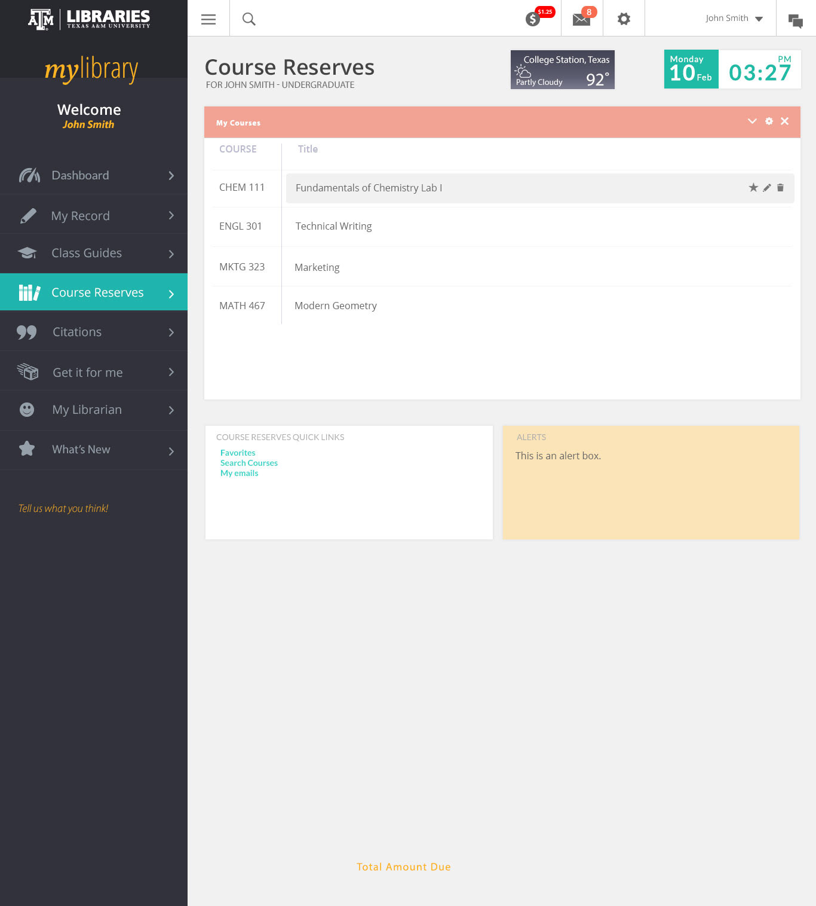
Task: Select the Modern Geometry course title
Action: [x=336, y=306]
